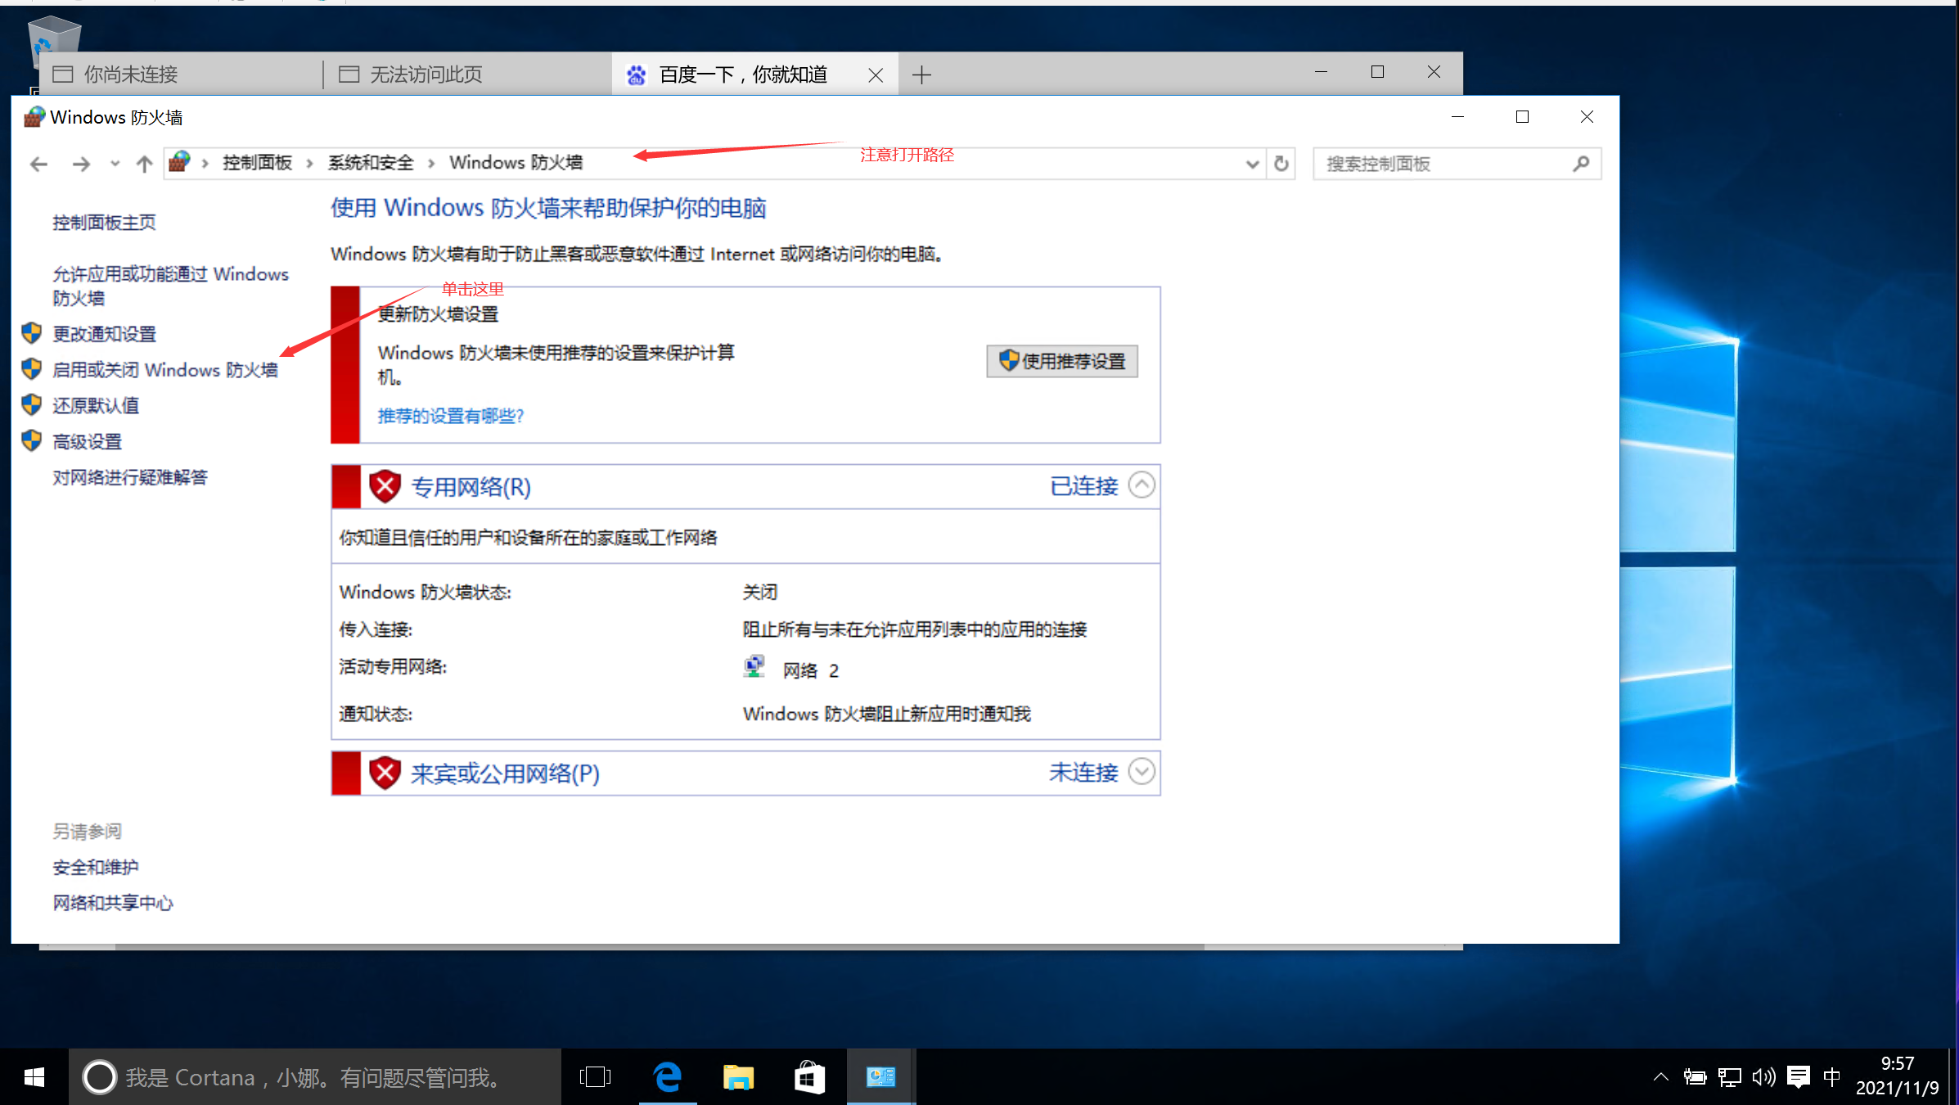Expand chevron after 系统和安全 breadcrumb
The height and width of the screenshot is (1105, 1959).
[431, 164]
